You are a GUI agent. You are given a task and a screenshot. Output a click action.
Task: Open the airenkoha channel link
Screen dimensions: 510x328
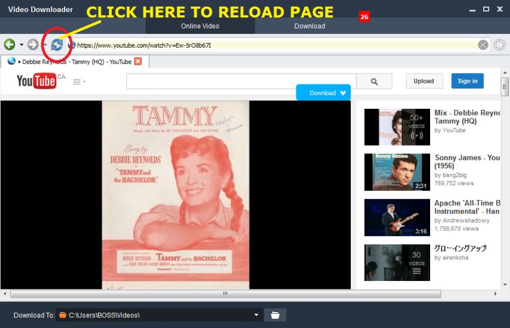click(x=456, y=258)
